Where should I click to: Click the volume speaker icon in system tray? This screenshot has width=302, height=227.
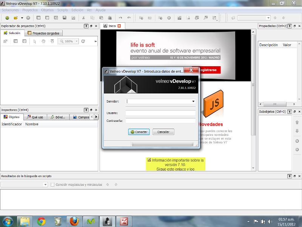(x=270, y=222)
